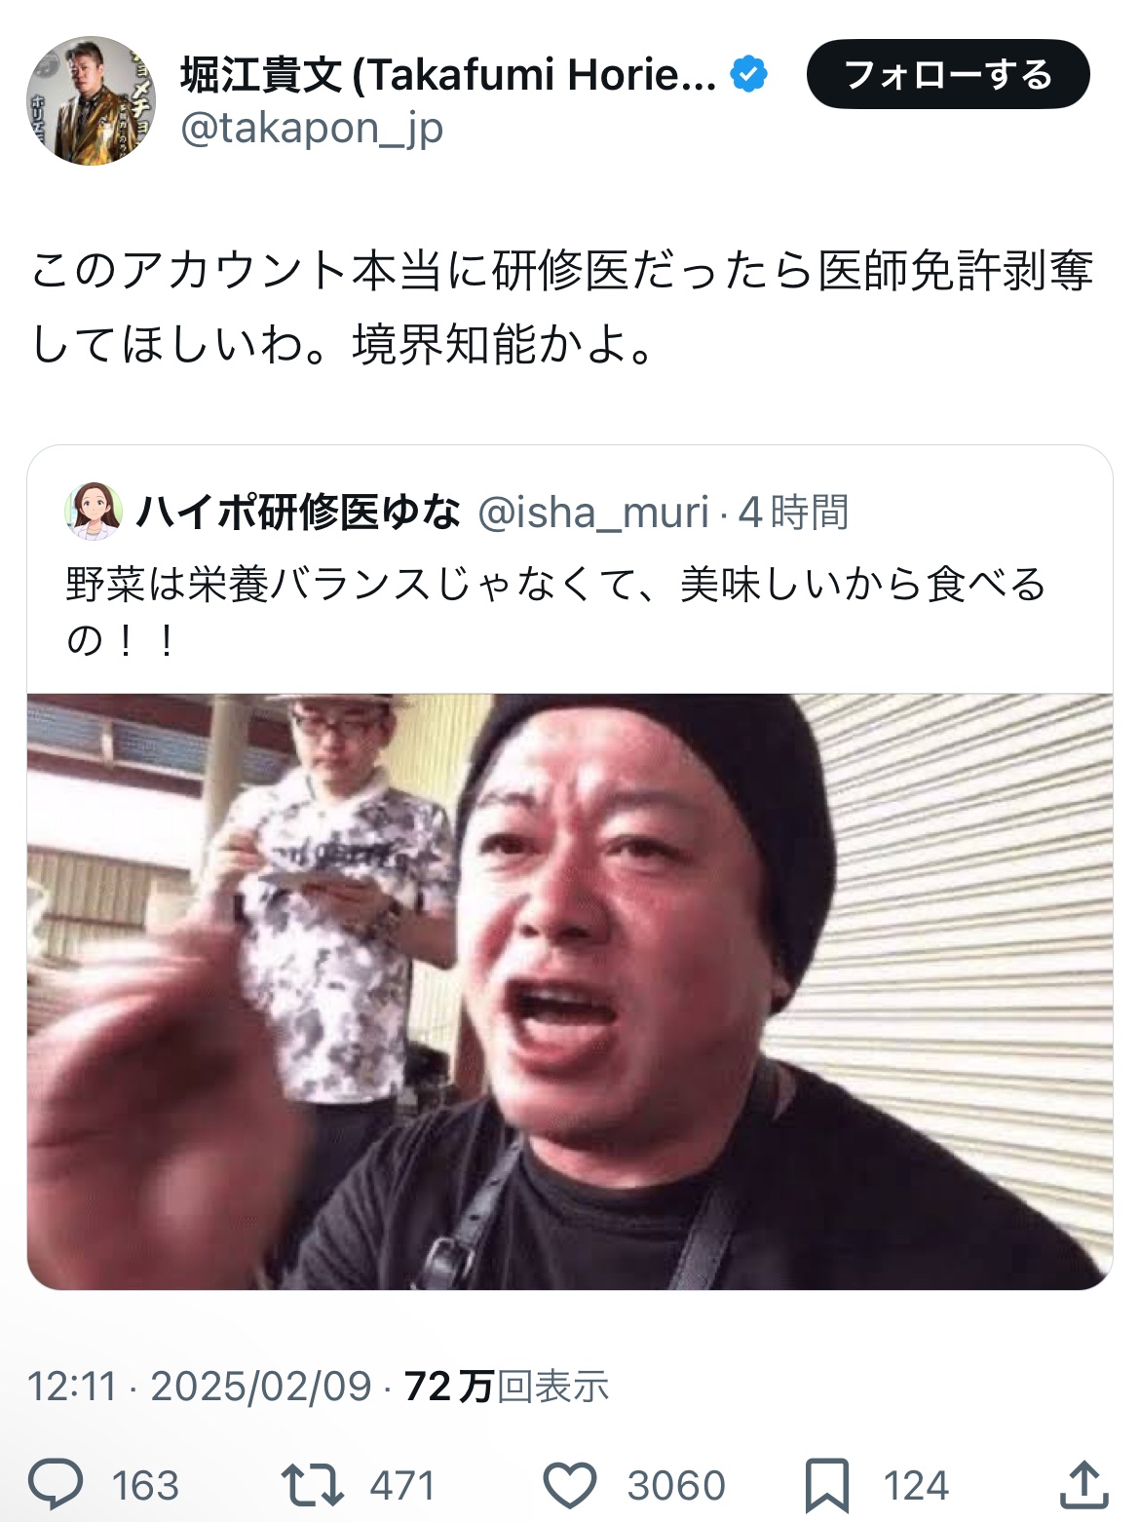Open the quoted tweet's photo
The width and height of the screenshot is (1140, 1522).
570,991
